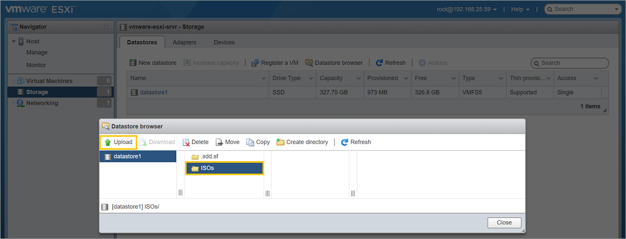Image resolution: width=626 pixels, height=239 pixels.
Task: Click the '1 items' count label
Action: (x=590, y=106)
